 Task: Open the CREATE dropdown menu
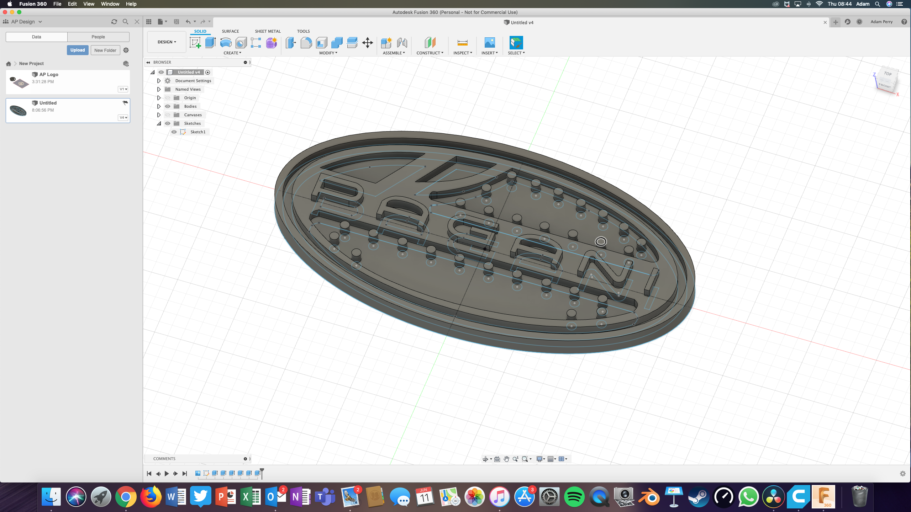click(x=232, y=53)
